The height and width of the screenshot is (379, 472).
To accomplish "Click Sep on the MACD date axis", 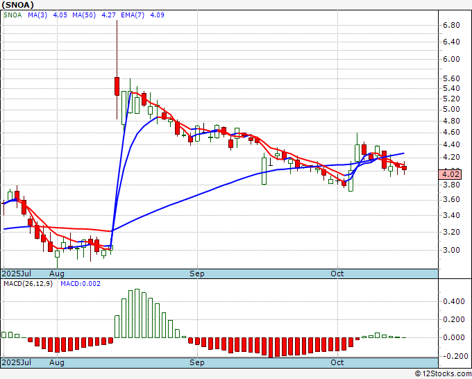I will (197, 362).
